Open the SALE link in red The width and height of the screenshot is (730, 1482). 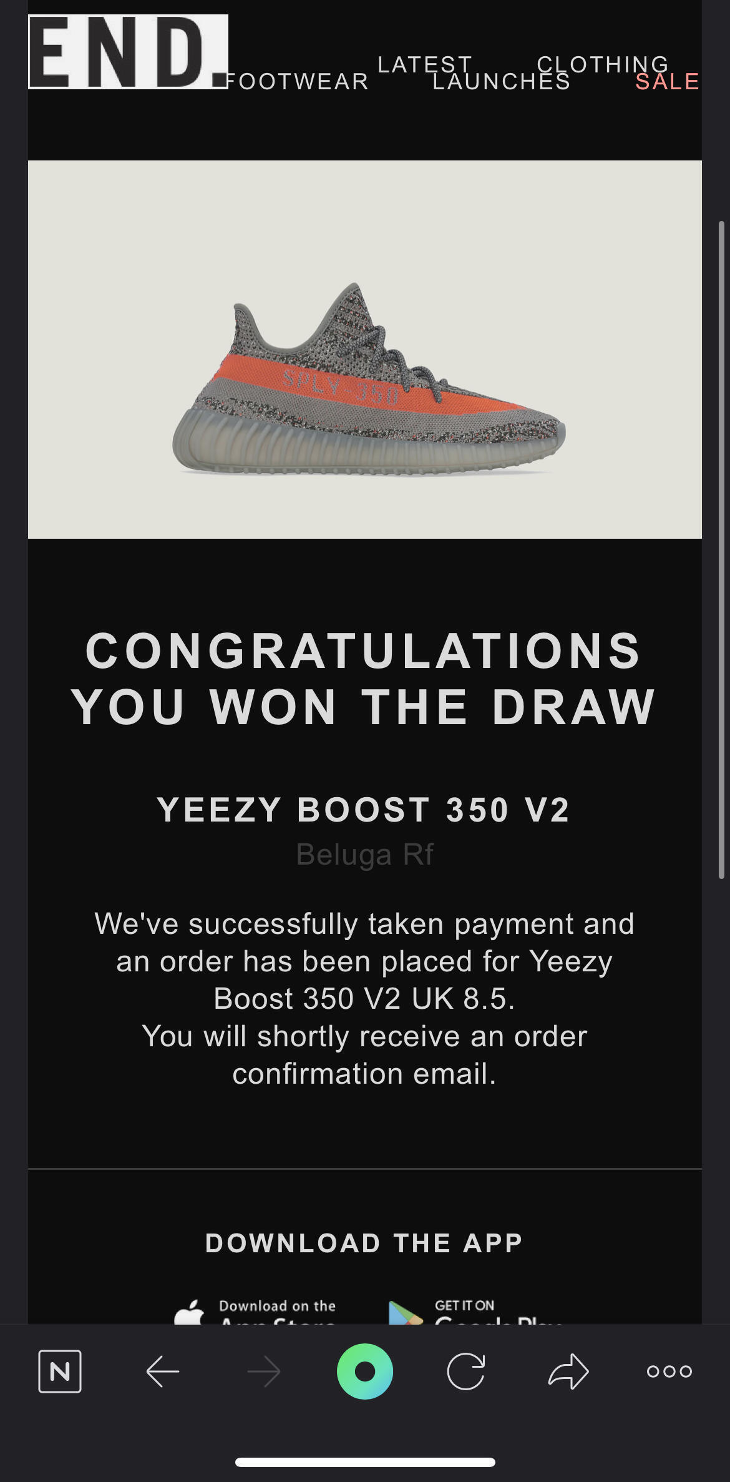click(668, 82)
